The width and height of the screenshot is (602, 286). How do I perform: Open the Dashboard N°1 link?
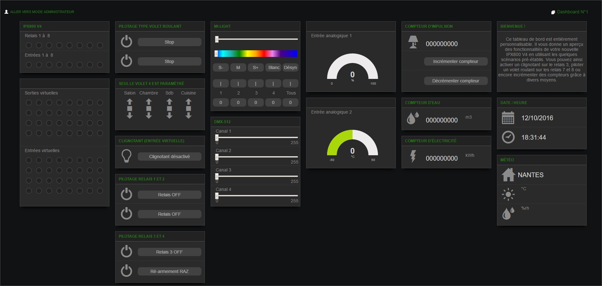pos(572,12)
